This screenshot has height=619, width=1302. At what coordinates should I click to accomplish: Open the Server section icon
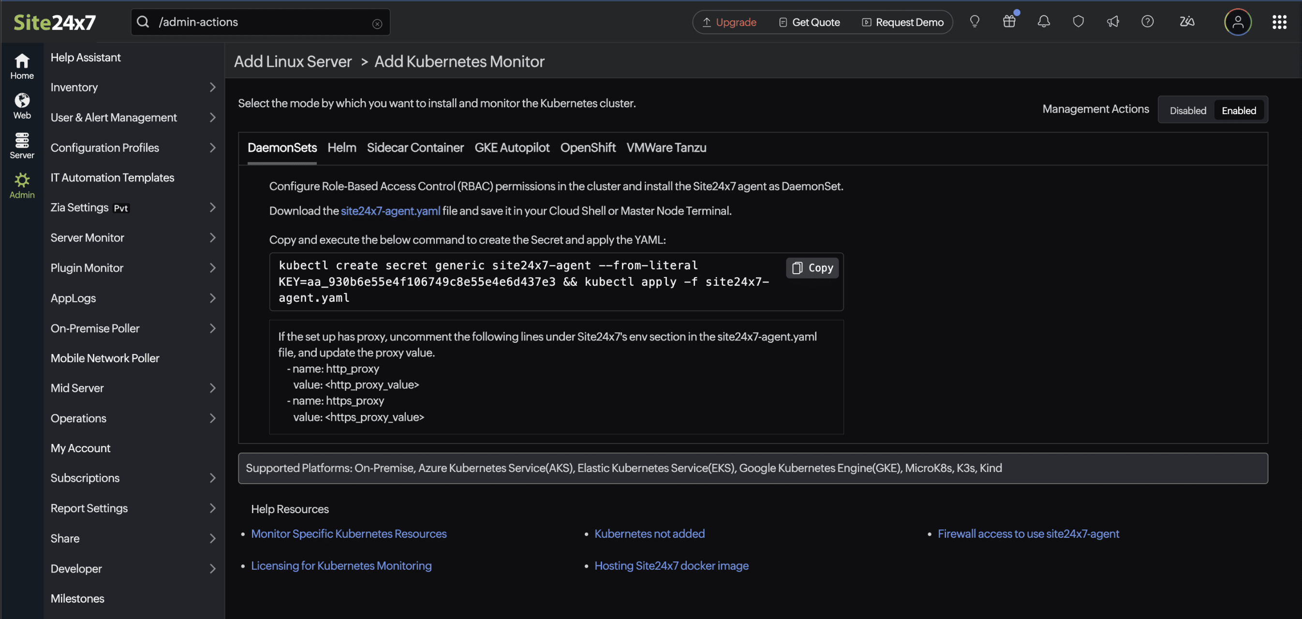22,146
